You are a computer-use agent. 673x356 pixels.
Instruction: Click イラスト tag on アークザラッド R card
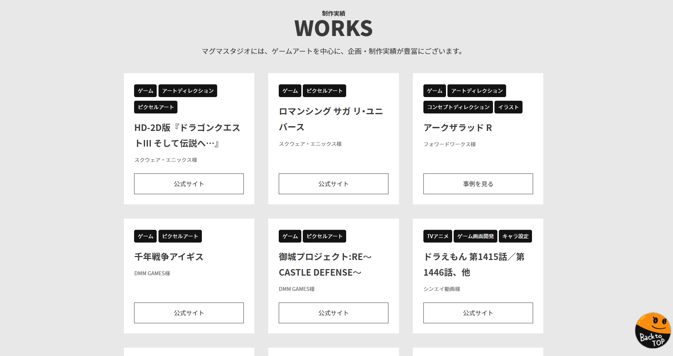(x=508, y=107)
